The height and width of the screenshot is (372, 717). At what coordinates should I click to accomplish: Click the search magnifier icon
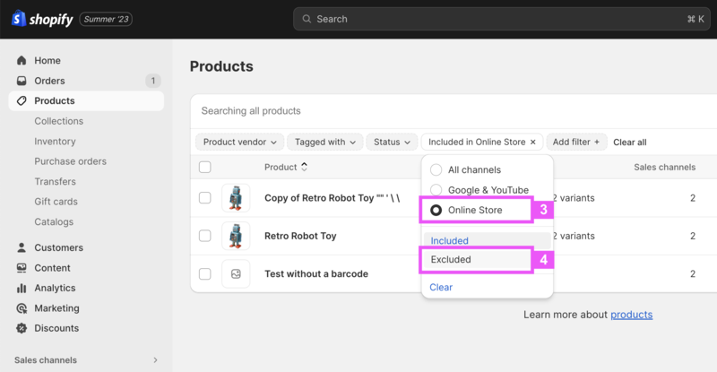tap(307, 19)
